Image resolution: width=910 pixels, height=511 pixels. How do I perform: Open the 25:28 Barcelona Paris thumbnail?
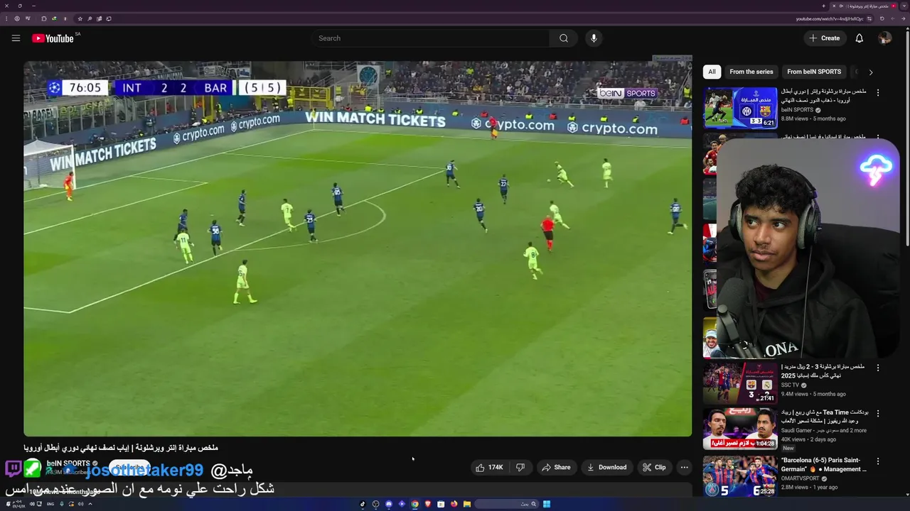pos(740,476)
